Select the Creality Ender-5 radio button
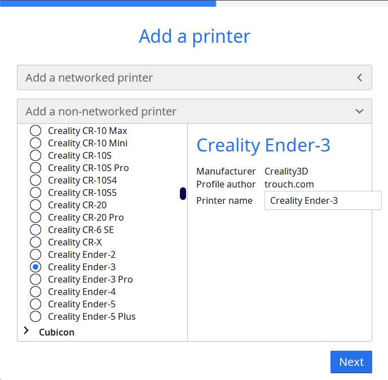The image size is (388, 380). 36,304
